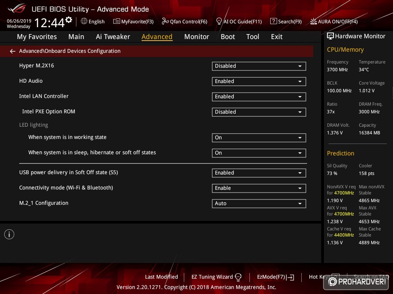This screenshot has height=294, width=393.
Task: Click the 3700 MHz frequency value
Action: pyautogui.click(x=337, y=70)
